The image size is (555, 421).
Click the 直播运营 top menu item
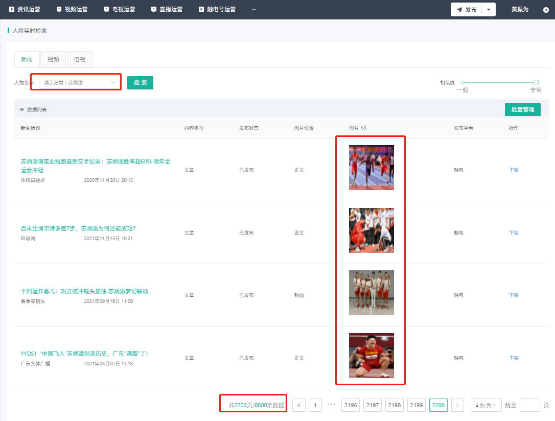167,9
